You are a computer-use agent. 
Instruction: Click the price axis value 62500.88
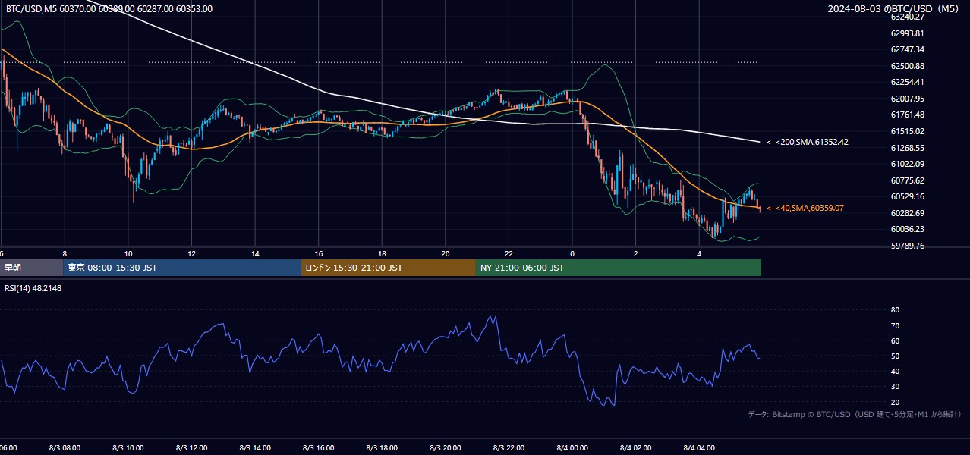click(907, 66)
